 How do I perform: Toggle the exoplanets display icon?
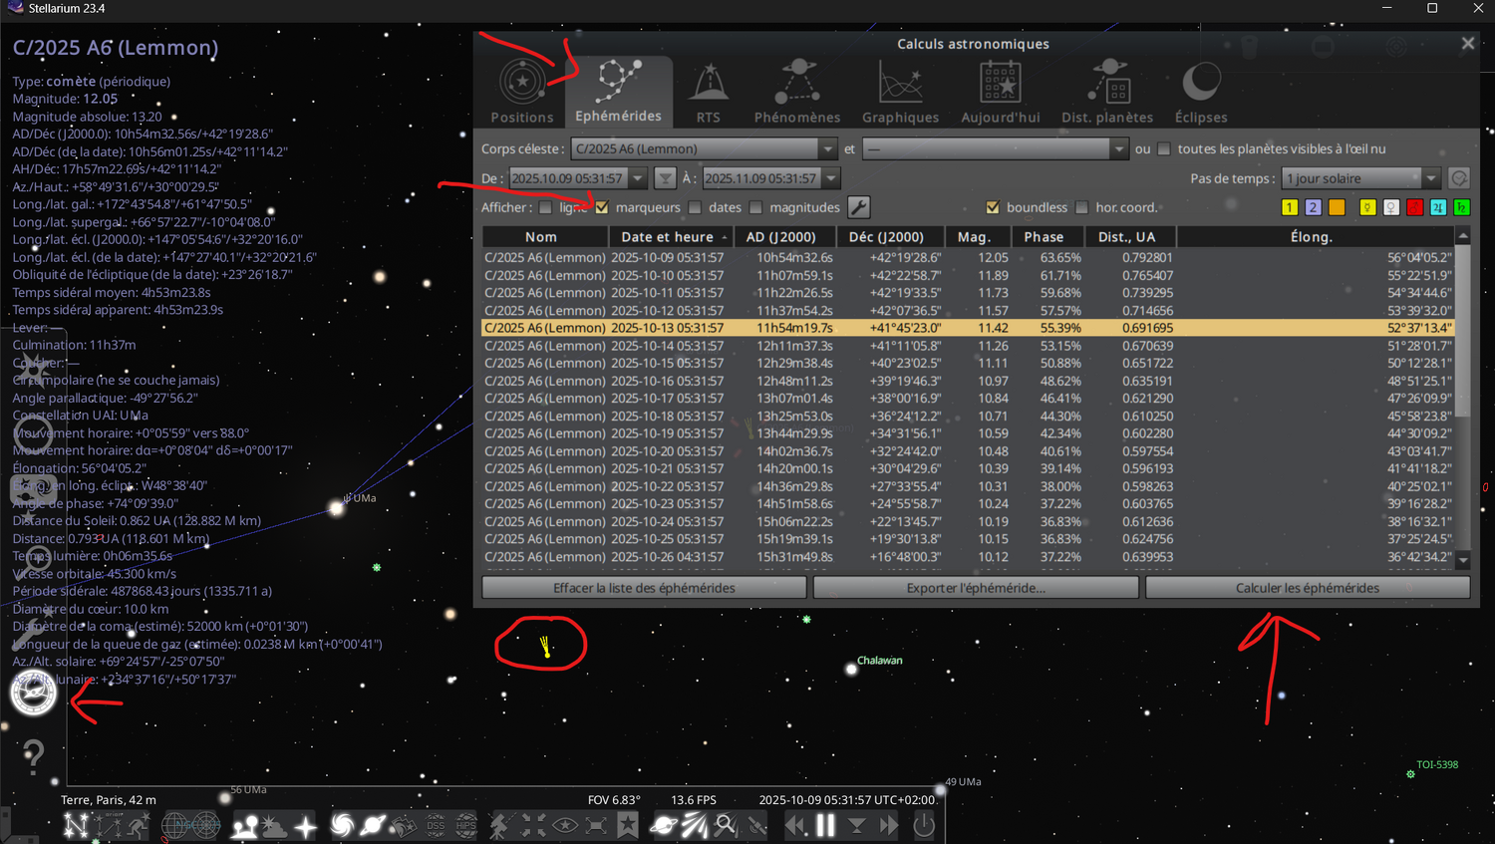pyautogui.click(x=663, y=825)
